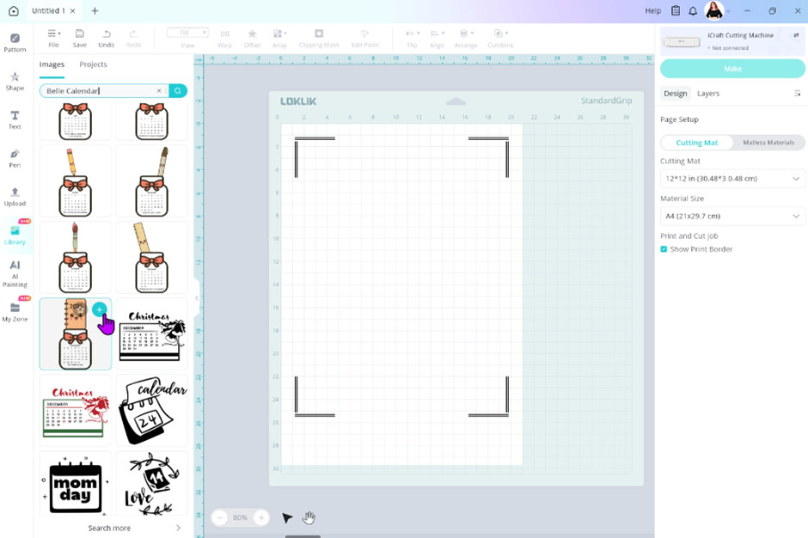Click the Undo toolbar icon
Screen dimensions: 808x538
coord(106,38)
